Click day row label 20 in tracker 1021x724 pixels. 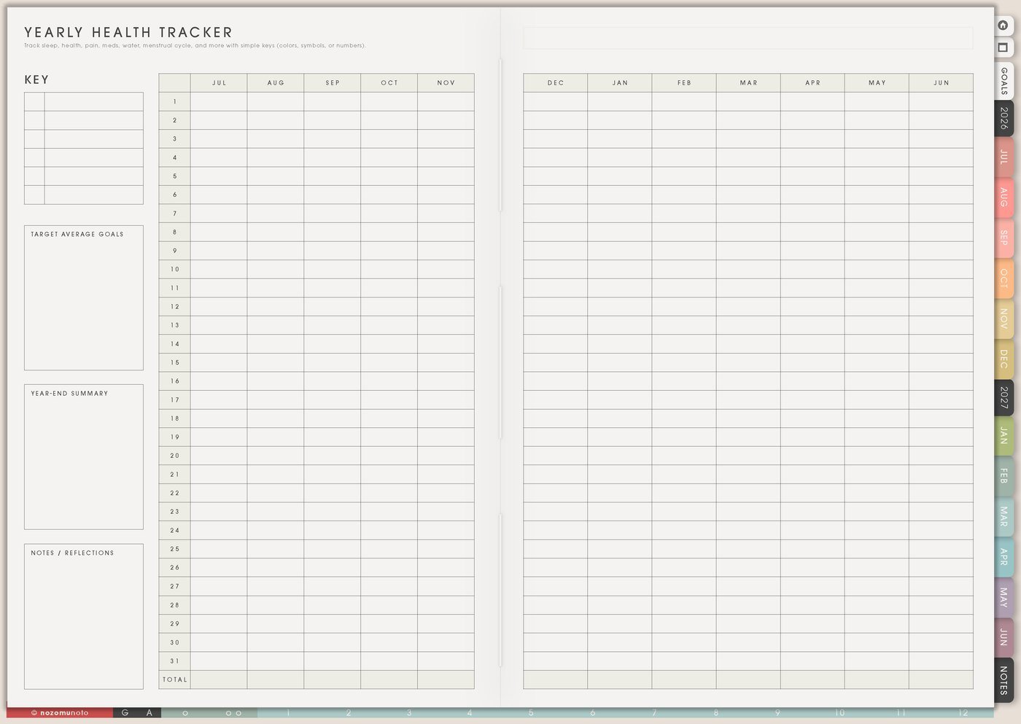coord(175,456)
